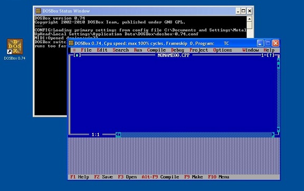Close the DOSBox 0.74 Turbo C window

tap(275, 43)
